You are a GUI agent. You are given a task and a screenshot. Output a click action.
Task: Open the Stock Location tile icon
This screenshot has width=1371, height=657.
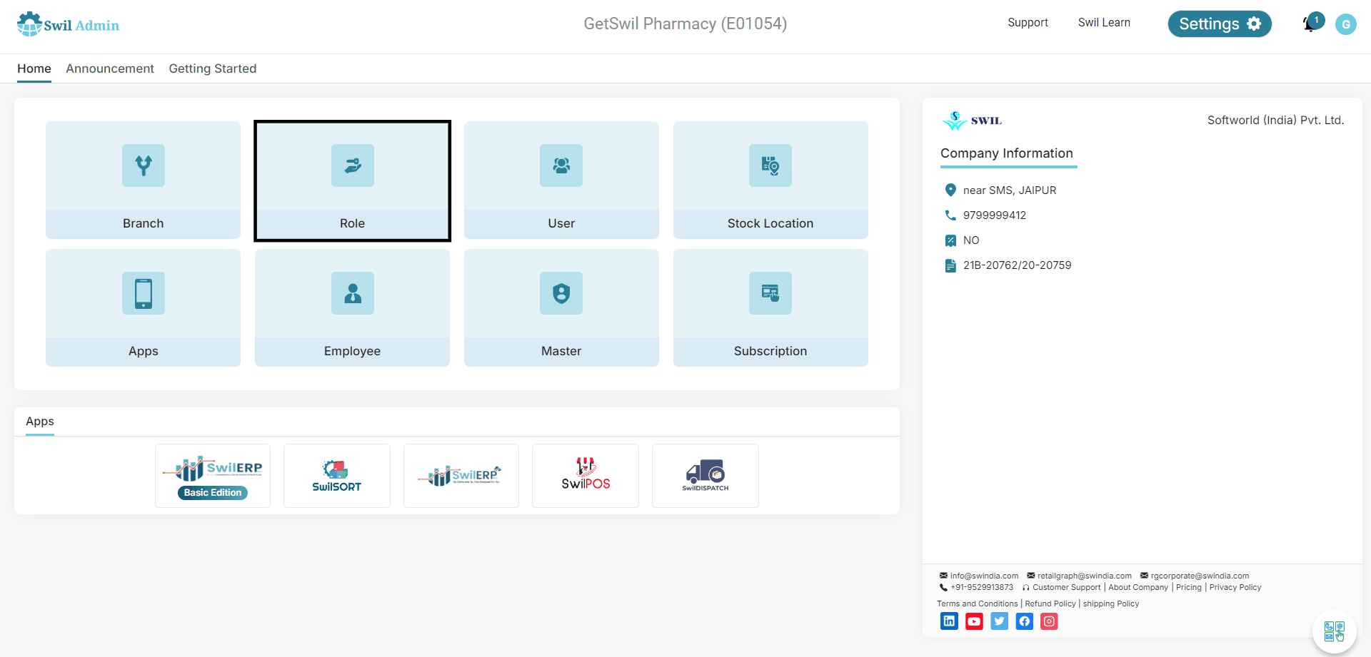[x=770, y=165]
